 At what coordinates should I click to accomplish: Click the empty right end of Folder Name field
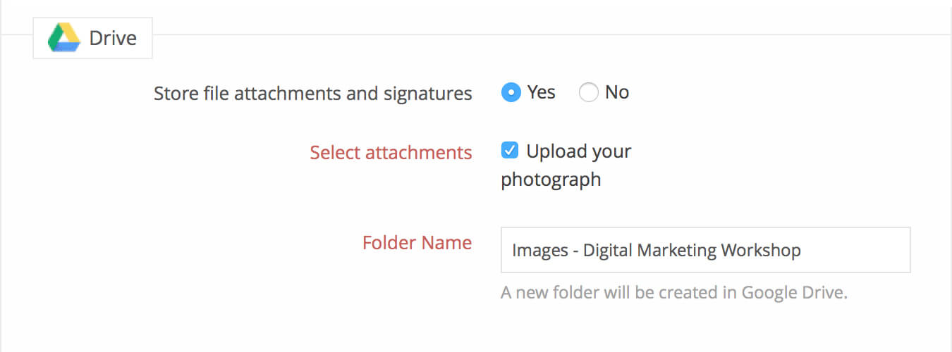867,250
